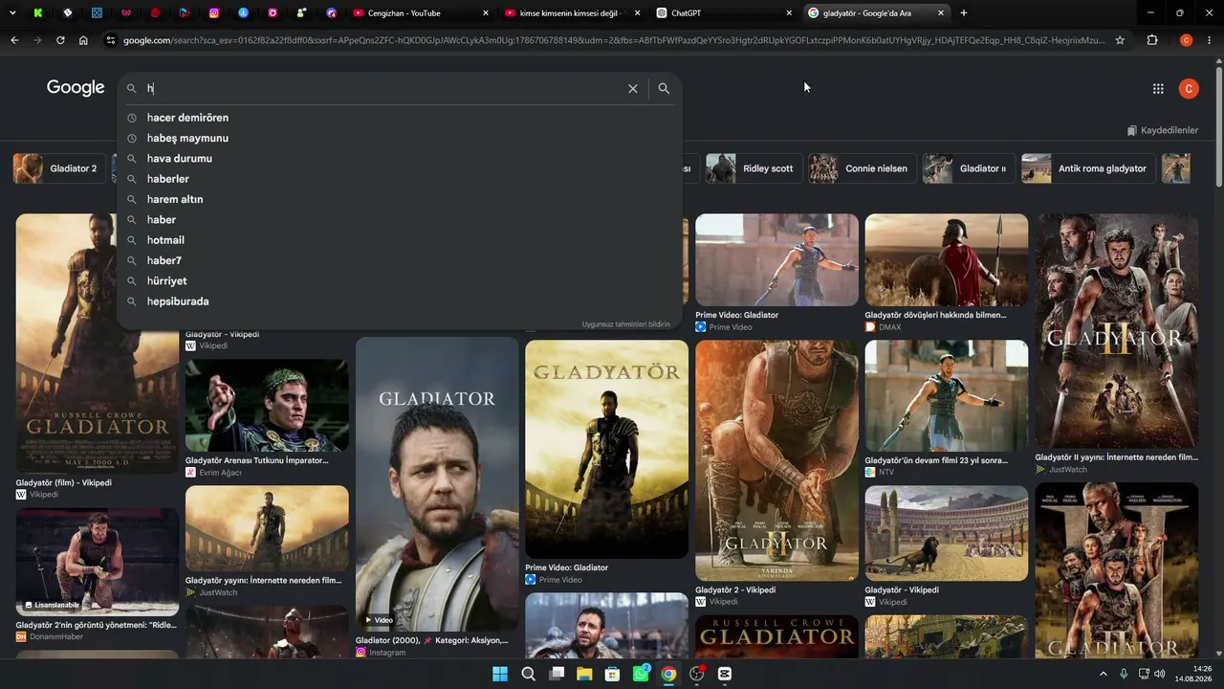Open Task View on the taskbar
Screen dimensions: 1224x689
pyautogui.click(x=557, y=674)
